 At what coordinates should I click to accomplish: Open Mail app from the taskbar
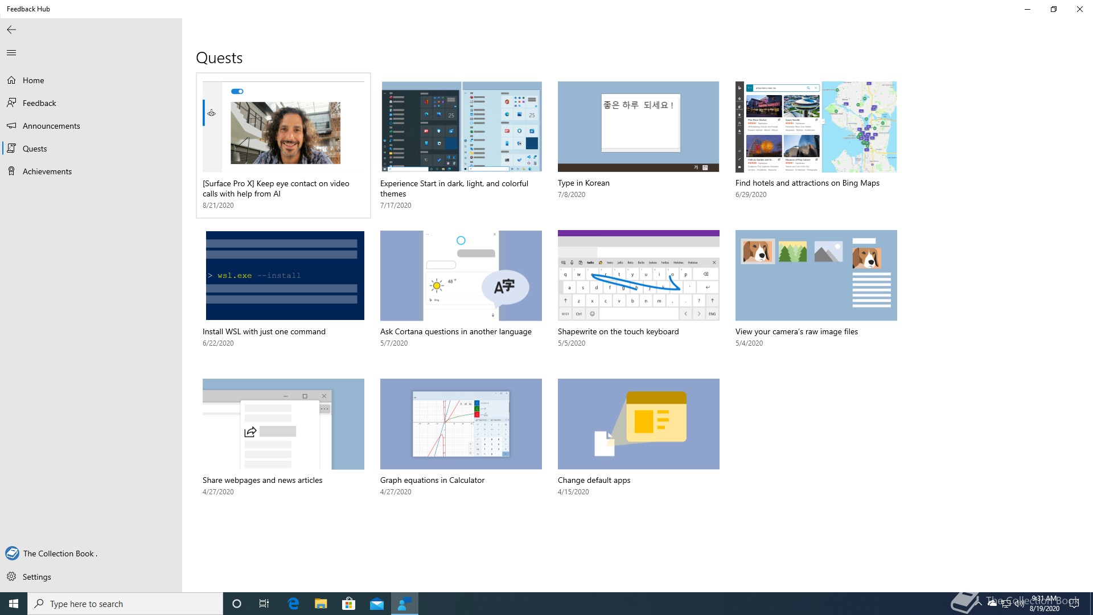[x=376, y=604]
